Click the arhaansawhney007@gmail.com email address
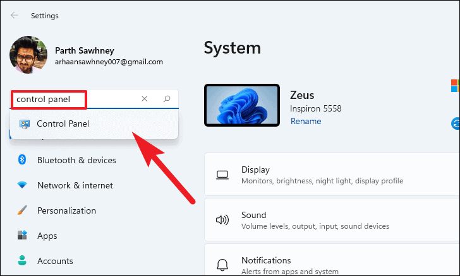The width and height of the screenshot is (460, 276). pos(109,62)
